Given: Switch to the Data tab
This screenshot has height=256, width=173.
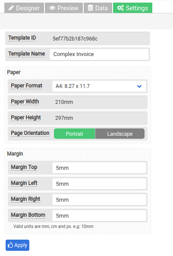Looking at the screenshot, I should [x=98, y=8].
